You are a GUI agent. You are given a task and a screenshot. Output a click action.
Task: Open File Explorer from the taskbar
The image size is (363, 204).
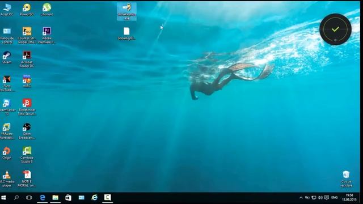click(56, 198)
